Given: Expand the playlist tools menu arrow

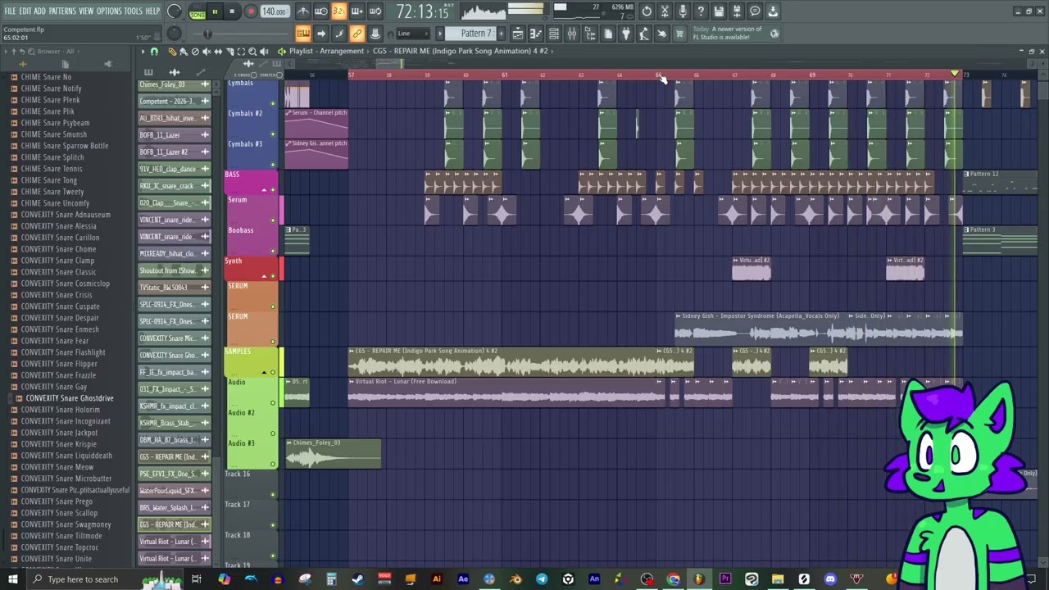Looking at the screenshot, I should pyautogui.click(x=143, y=52).
